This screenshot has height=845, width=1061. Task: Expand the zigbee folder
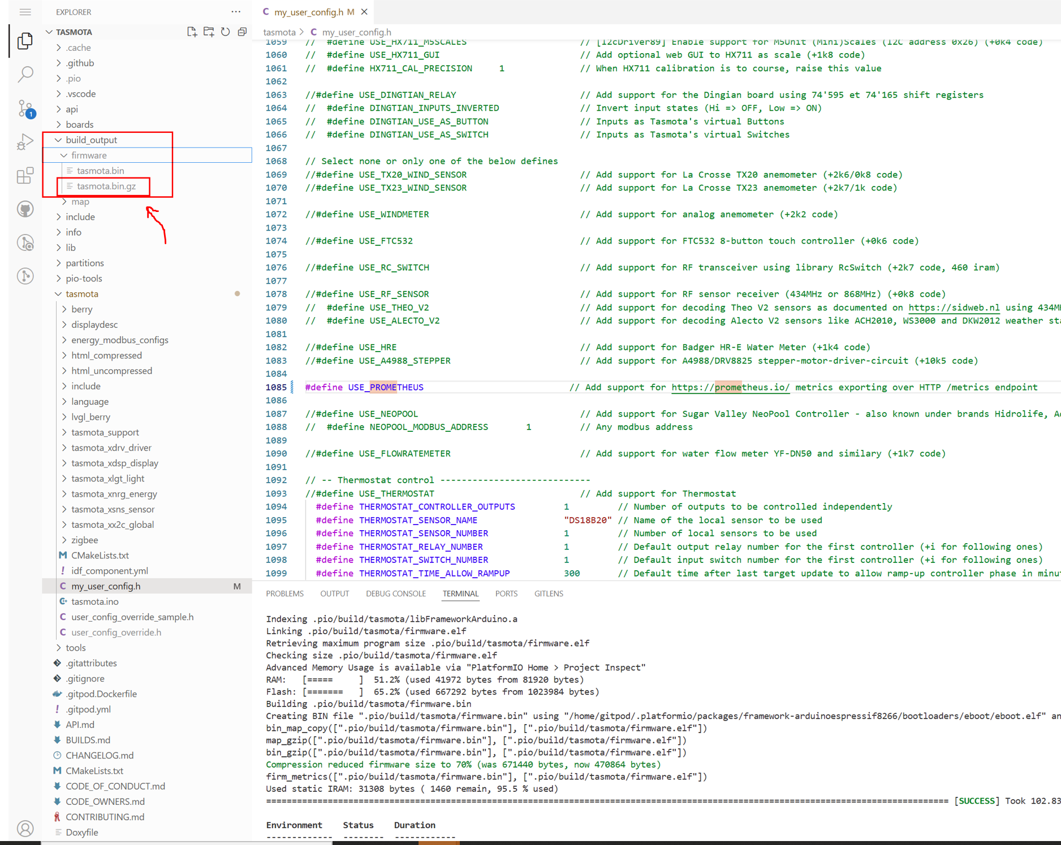[x=85, y=540]
